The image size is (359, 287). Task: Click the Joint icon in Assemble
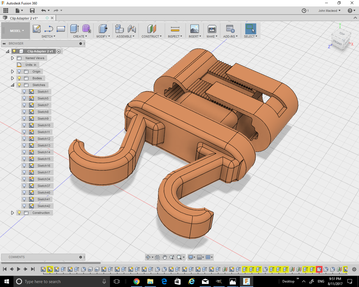(x=132, y=29)
